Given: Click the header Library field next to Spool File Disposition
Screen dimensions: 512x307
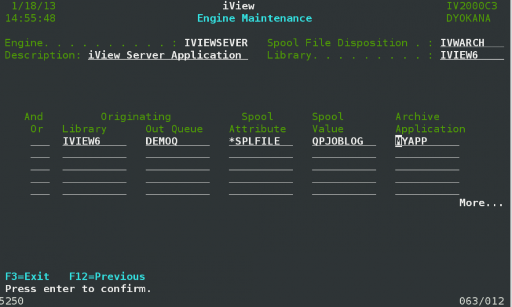Looking at the screenshot, I should 472,55.
